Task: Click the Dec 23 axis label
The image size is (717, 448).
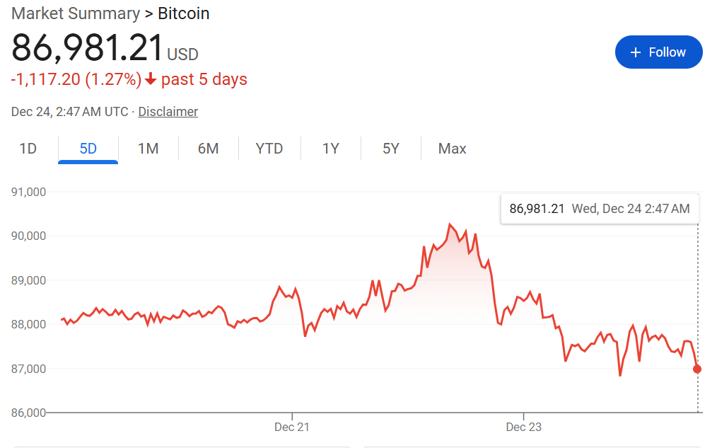Action: tap(523, 427)
